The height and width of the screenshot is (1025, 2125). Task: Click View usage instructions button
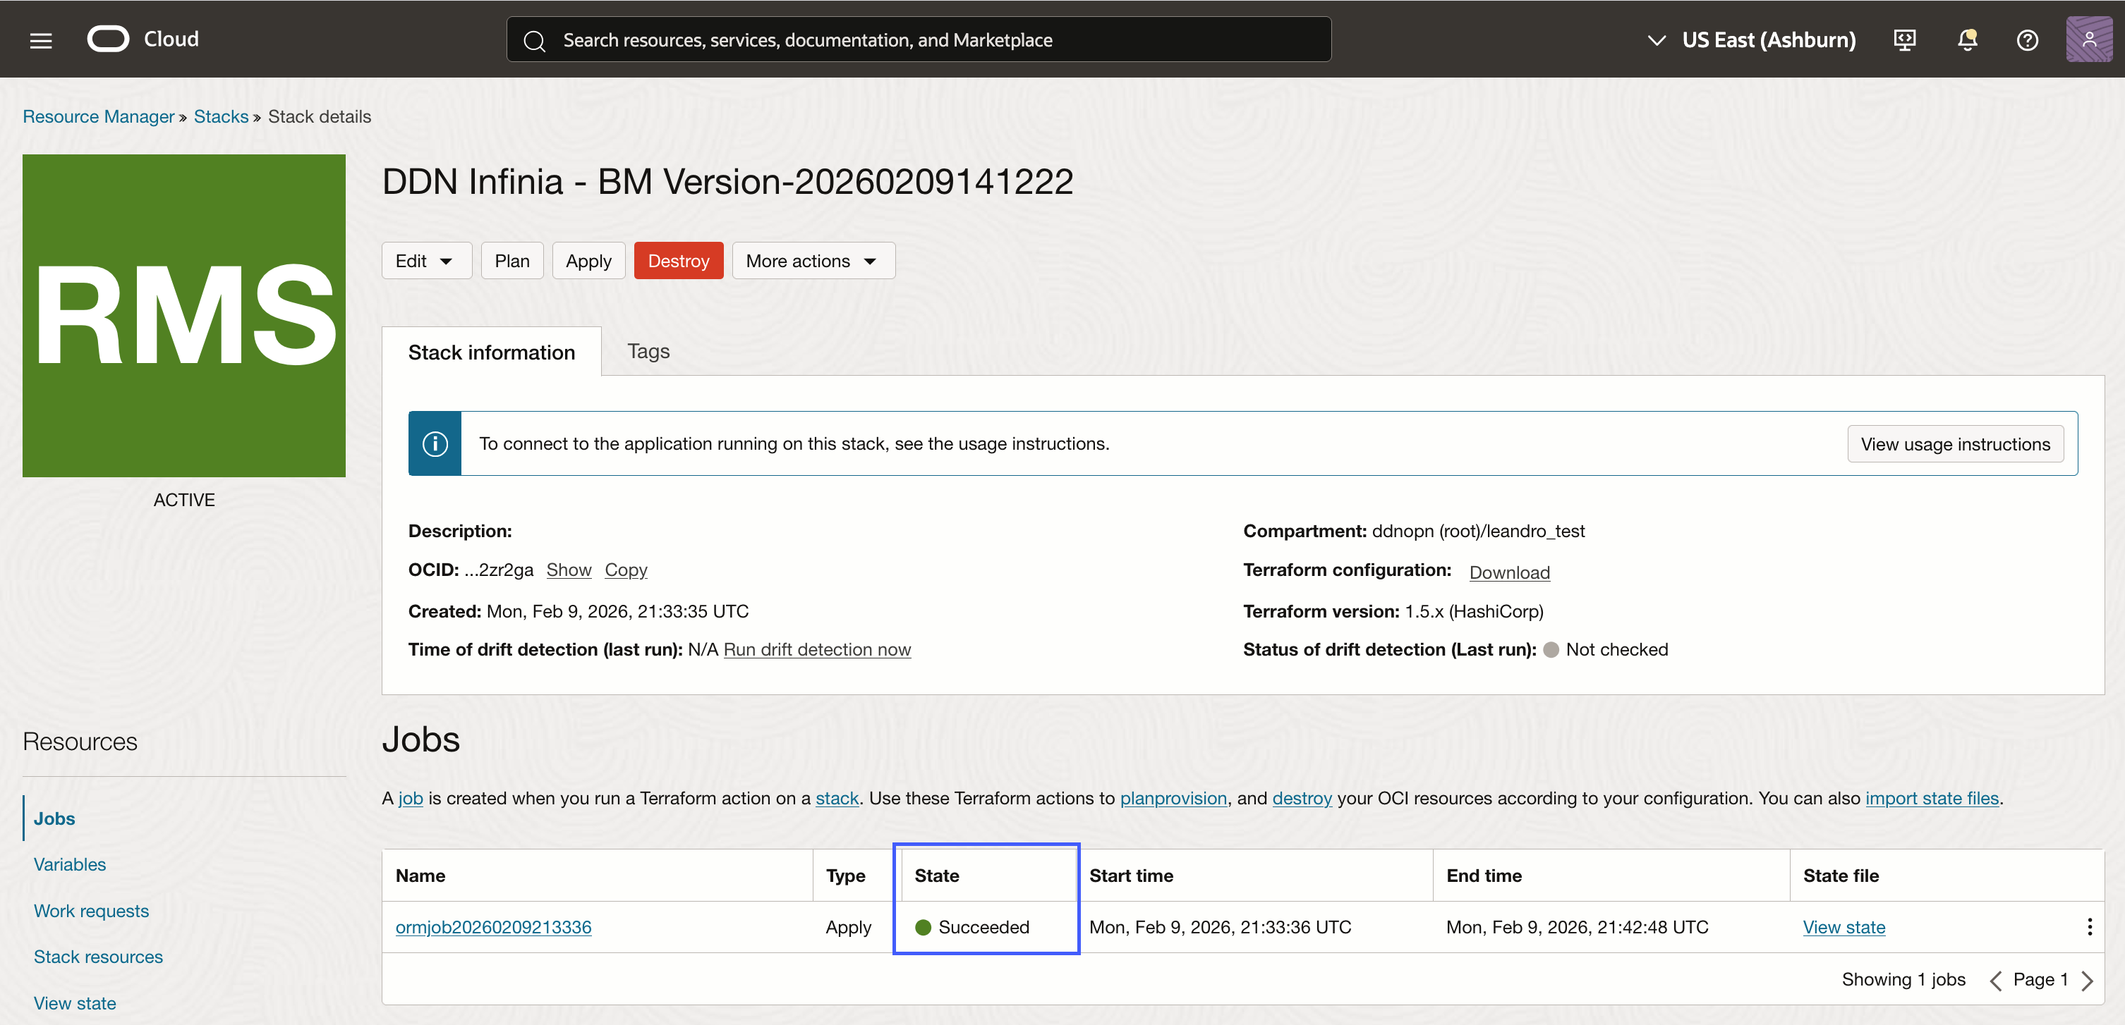[1954, 444]
